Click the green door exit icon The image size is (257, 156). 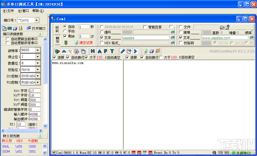[x=66, y=43]
